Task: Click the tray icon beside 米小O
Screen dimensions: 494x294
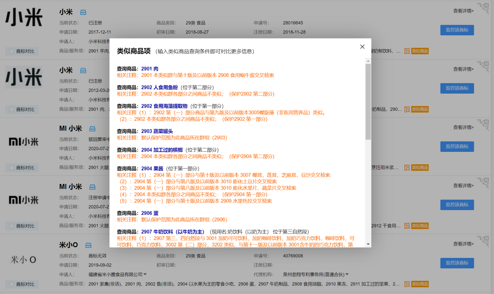Action: coord(88,245)
